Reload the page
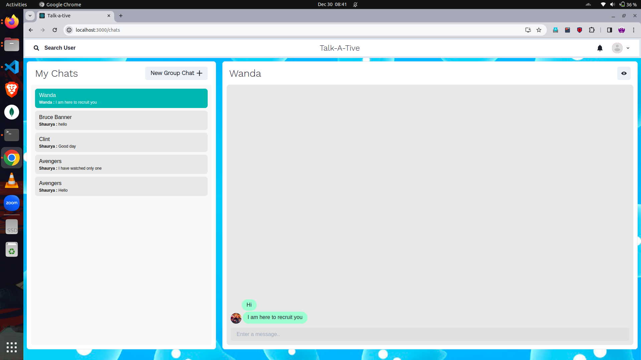The height and width of the screenshot is (360, 641). [55, 30]
